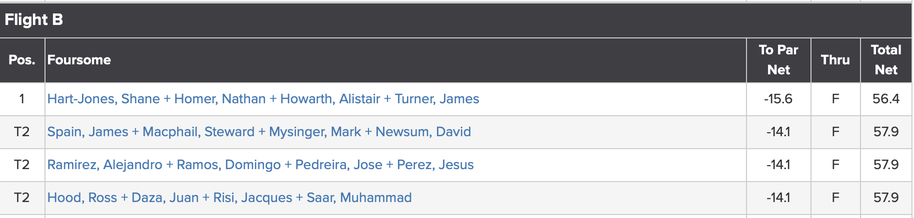This screenshot has height=218, width=914.
Task: Select the 56.4 total net cell
Action: click(886, 99)
